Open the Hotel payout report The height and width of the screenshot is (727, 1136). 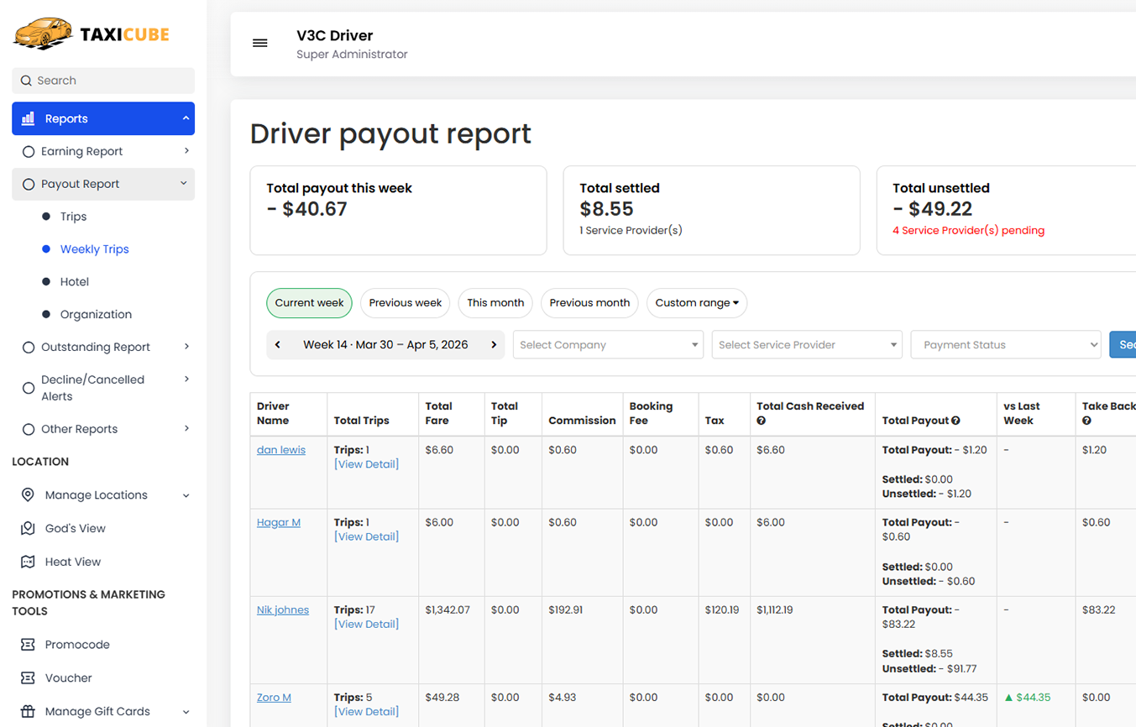coord(74,282)
